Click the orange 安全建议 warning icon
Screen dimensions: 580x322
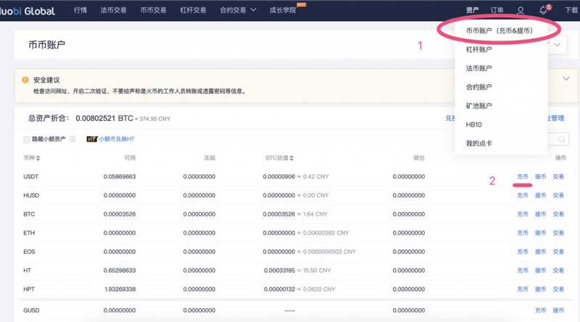click(x=25, y=80)
